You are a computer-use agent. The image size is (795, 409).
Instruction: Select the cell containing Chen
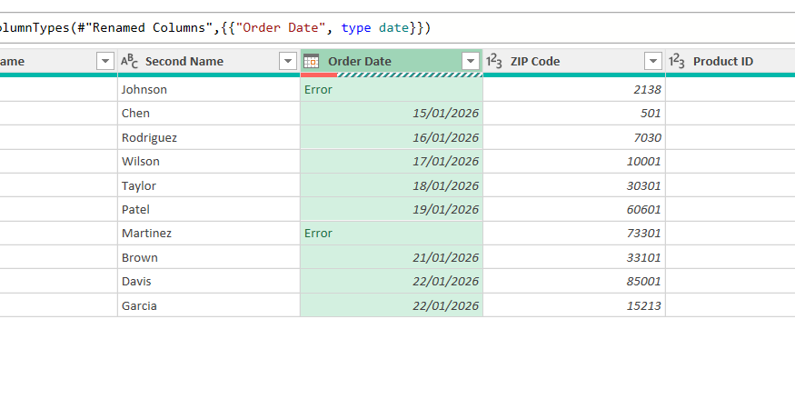[209, 114]
